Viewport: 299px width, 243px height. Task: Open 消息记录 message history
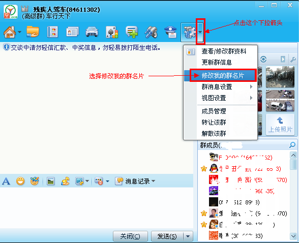point(132,181)
